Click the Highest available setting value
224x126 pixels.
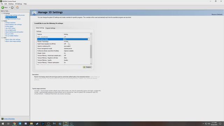pyautogui.click(x=69, y=51)
